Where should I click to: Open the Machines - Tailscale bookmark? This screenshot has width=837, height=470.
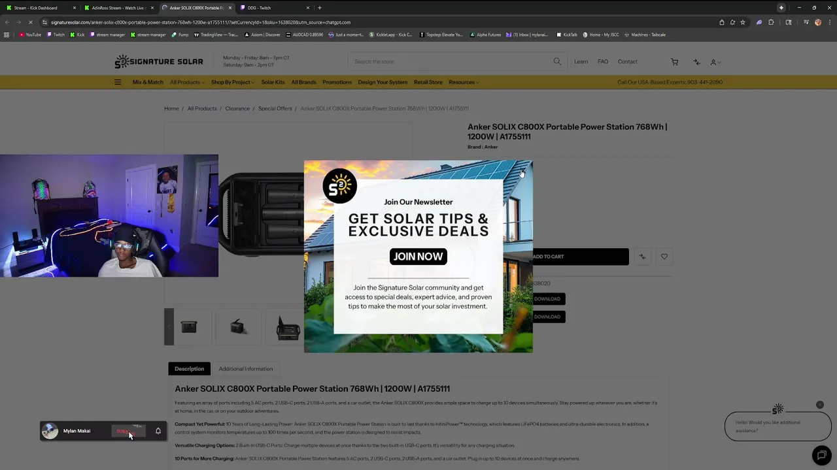[x=645, y=35]
